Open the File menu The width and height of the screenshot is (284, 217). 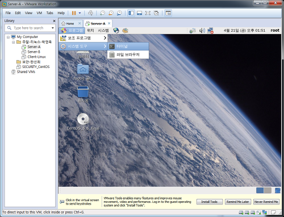coord(8,13)
